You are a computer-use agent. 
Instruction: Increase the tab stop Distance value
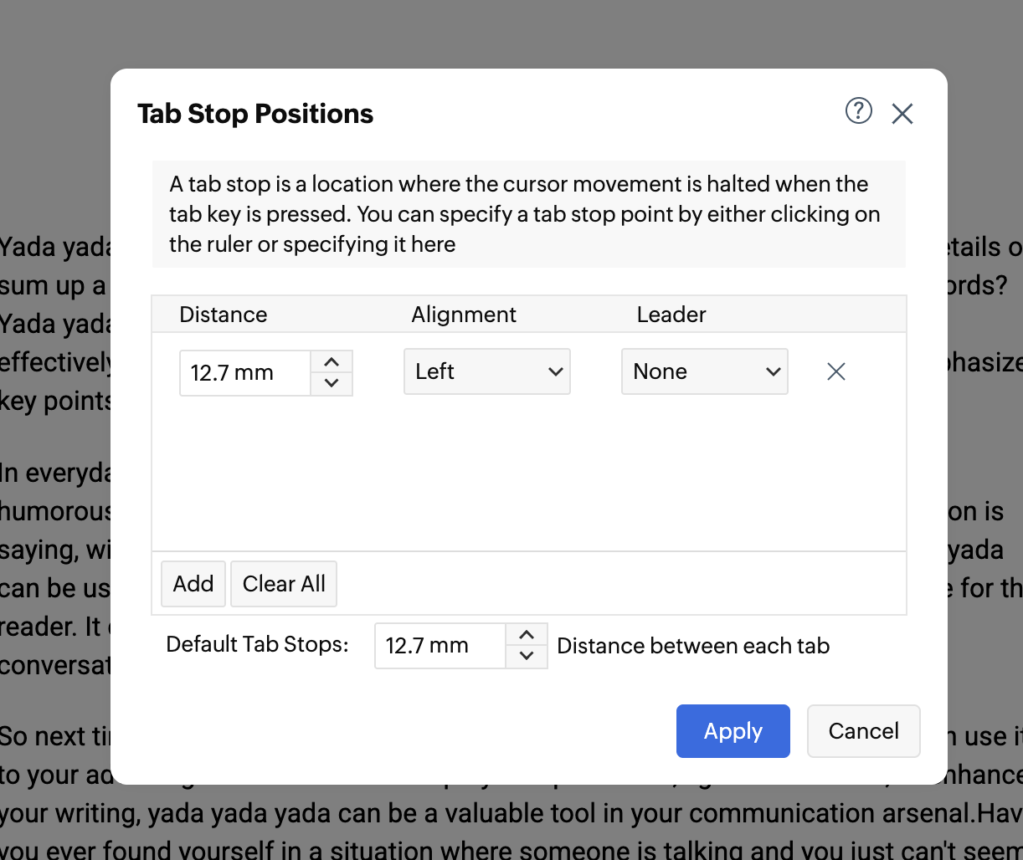[x=332, y=362]
